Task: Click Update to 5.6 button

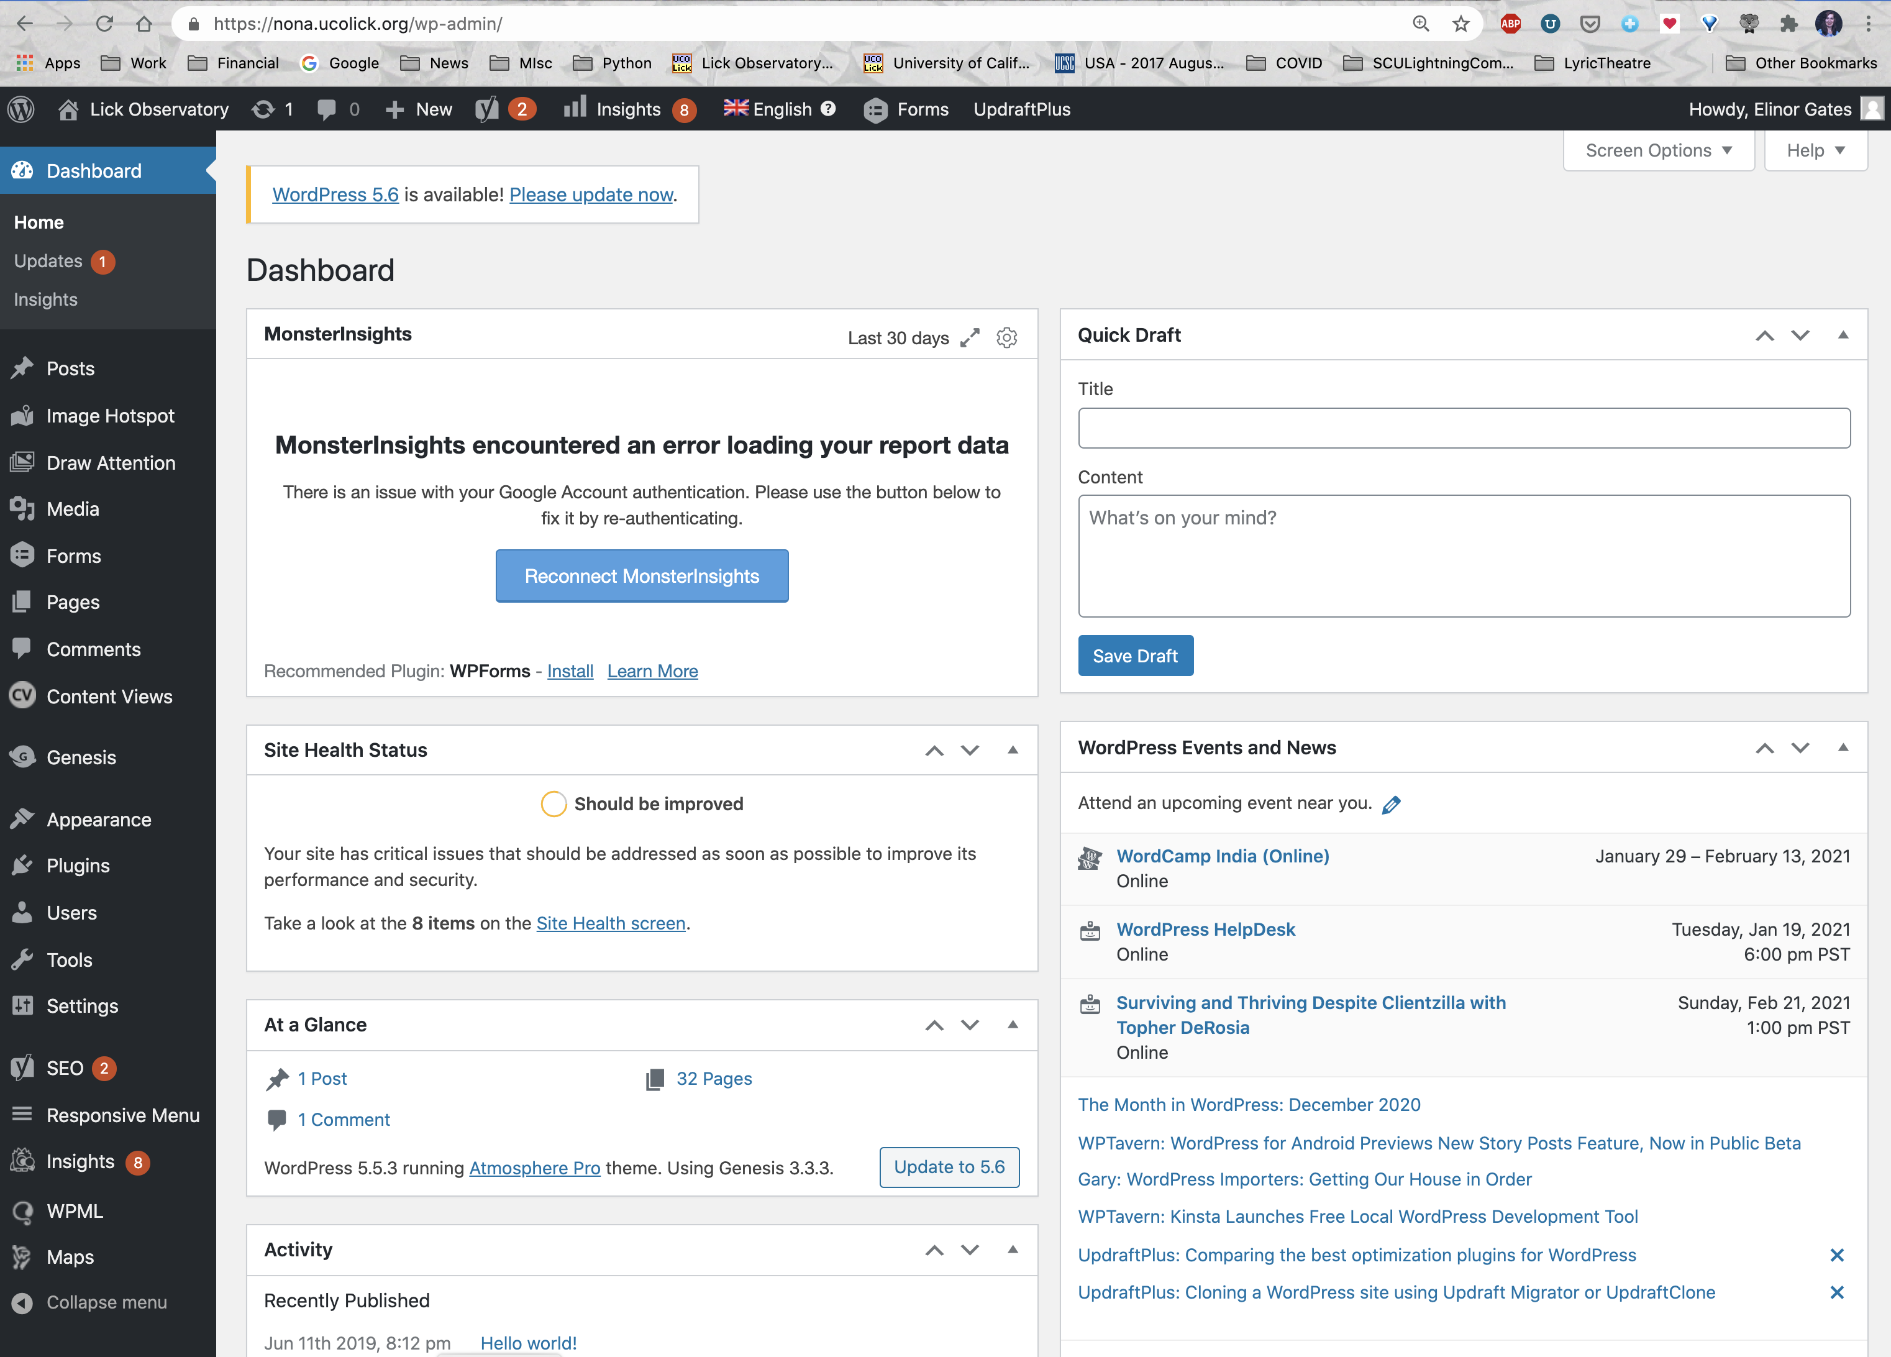Action: pyautogui.click(x=950, y=1167)
